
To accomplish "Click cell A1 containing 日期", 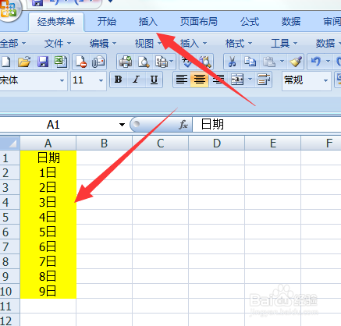I will 48,158.
